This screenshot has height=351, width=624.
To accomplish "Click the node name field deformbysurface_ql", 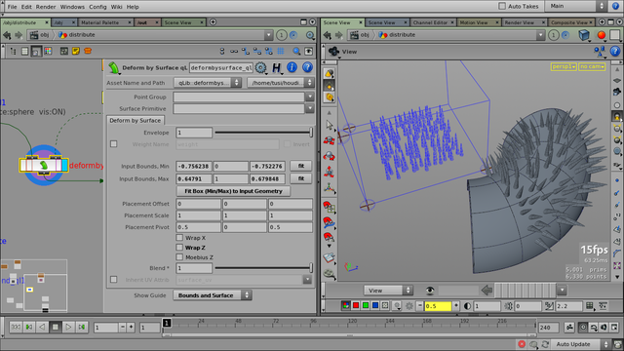I will pos(221,67).
